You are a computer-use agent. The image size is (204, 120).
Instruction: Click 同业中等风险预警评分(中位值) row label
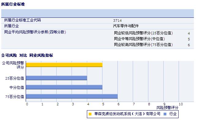[x=139, y=39]
